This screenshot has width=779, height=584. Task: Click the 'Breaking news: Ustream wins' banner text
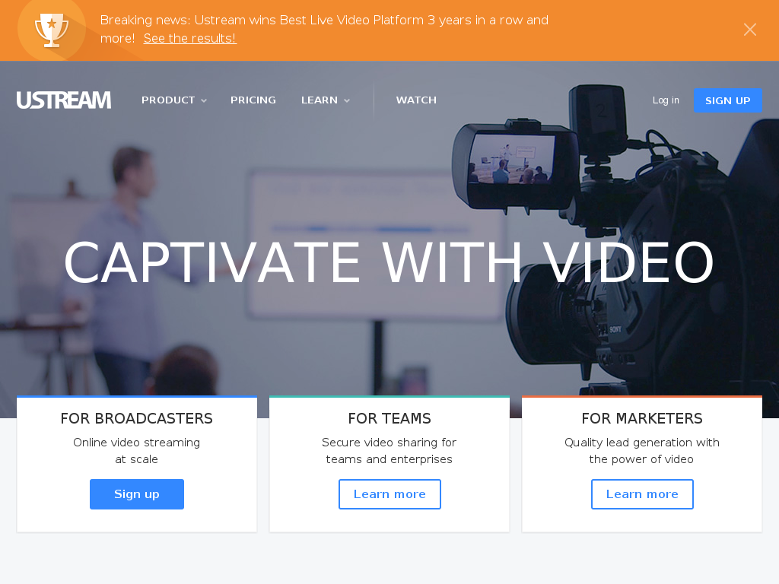pos(324,29)
